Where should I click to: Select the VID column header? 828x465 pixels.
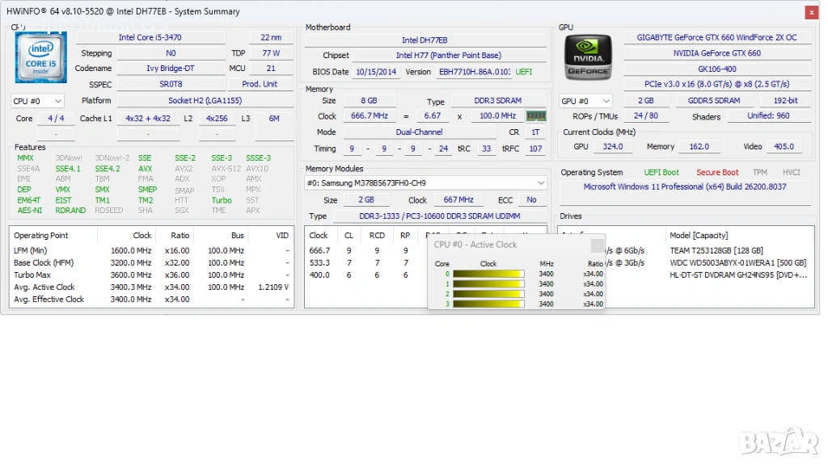click(x=281, y=236)
